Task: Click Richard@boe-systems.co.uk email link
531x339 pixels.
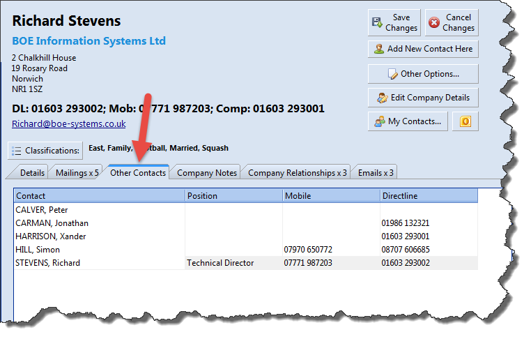Action: (68, 123)
